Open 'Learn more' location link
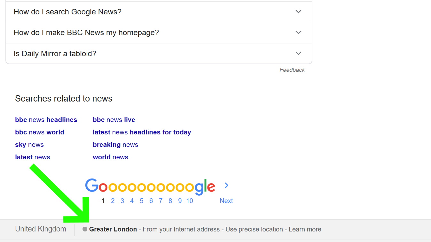 305,229
